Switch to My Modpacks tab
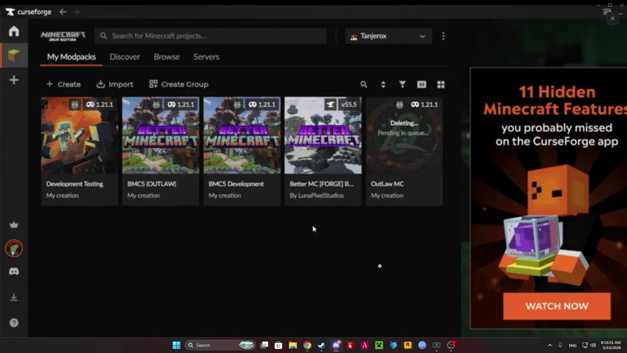Image resolution: width=627 pixels, height=353 pixels. click(x=72, y=57)
